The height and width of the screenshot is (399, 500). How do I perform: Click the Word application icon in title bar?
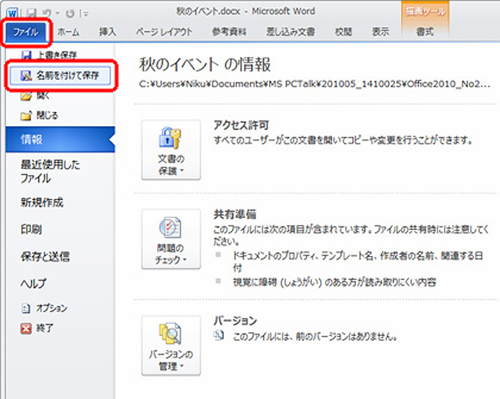pos(12,13)
